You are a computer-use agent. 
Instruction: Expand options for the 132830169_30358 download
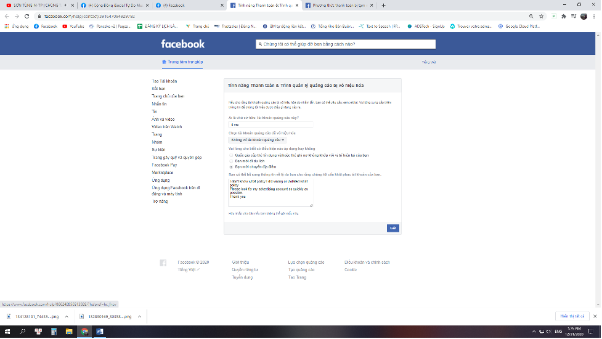(x=139, y=317)
